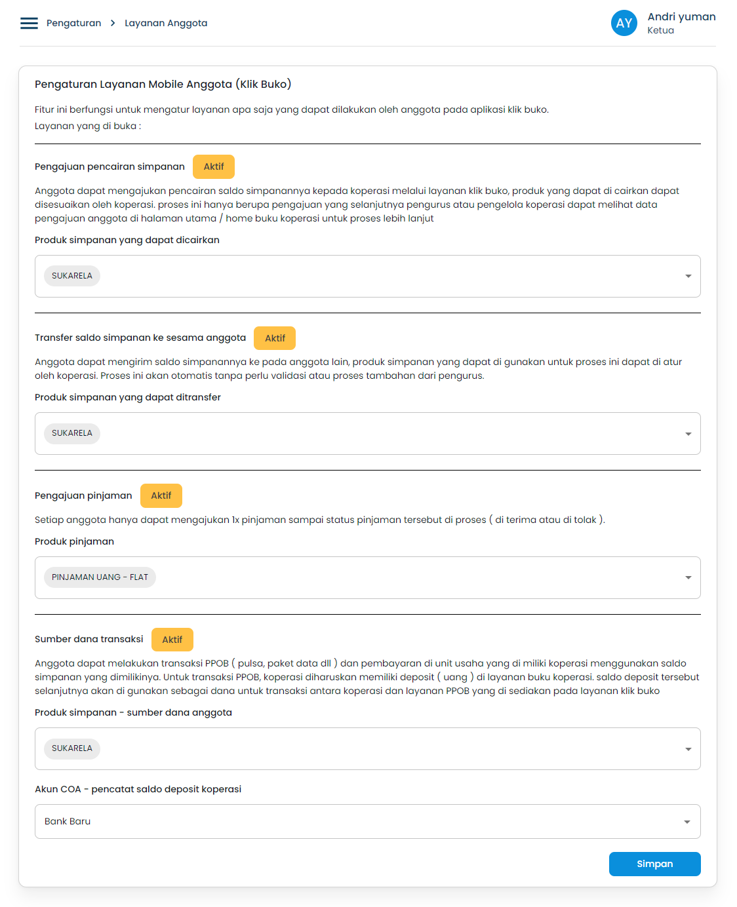The image size is (737, 907).
Task: Toggle Aktif for Sumber dana transaksi
Action: (x=172, y=639)
